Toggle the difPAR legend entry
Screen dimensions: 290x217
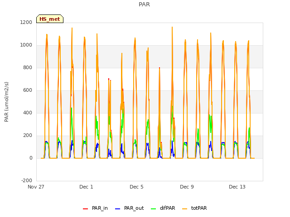tap(163, 208)
